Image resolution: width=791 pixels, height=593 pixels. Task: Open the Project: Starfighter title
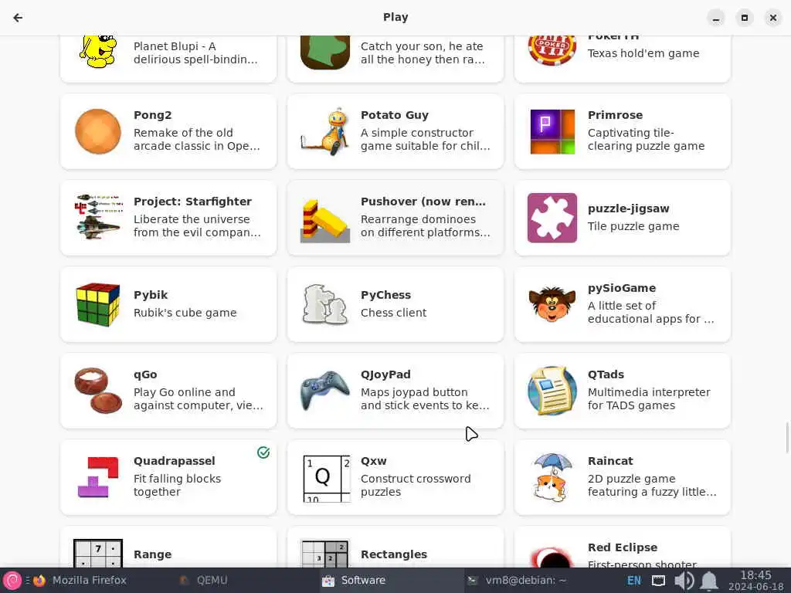(192, 202)
